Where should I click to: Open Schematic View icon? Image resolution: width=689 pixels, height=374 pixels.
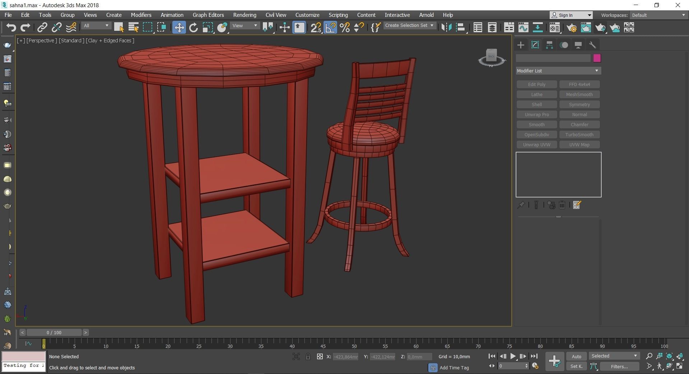click(537, 28)
